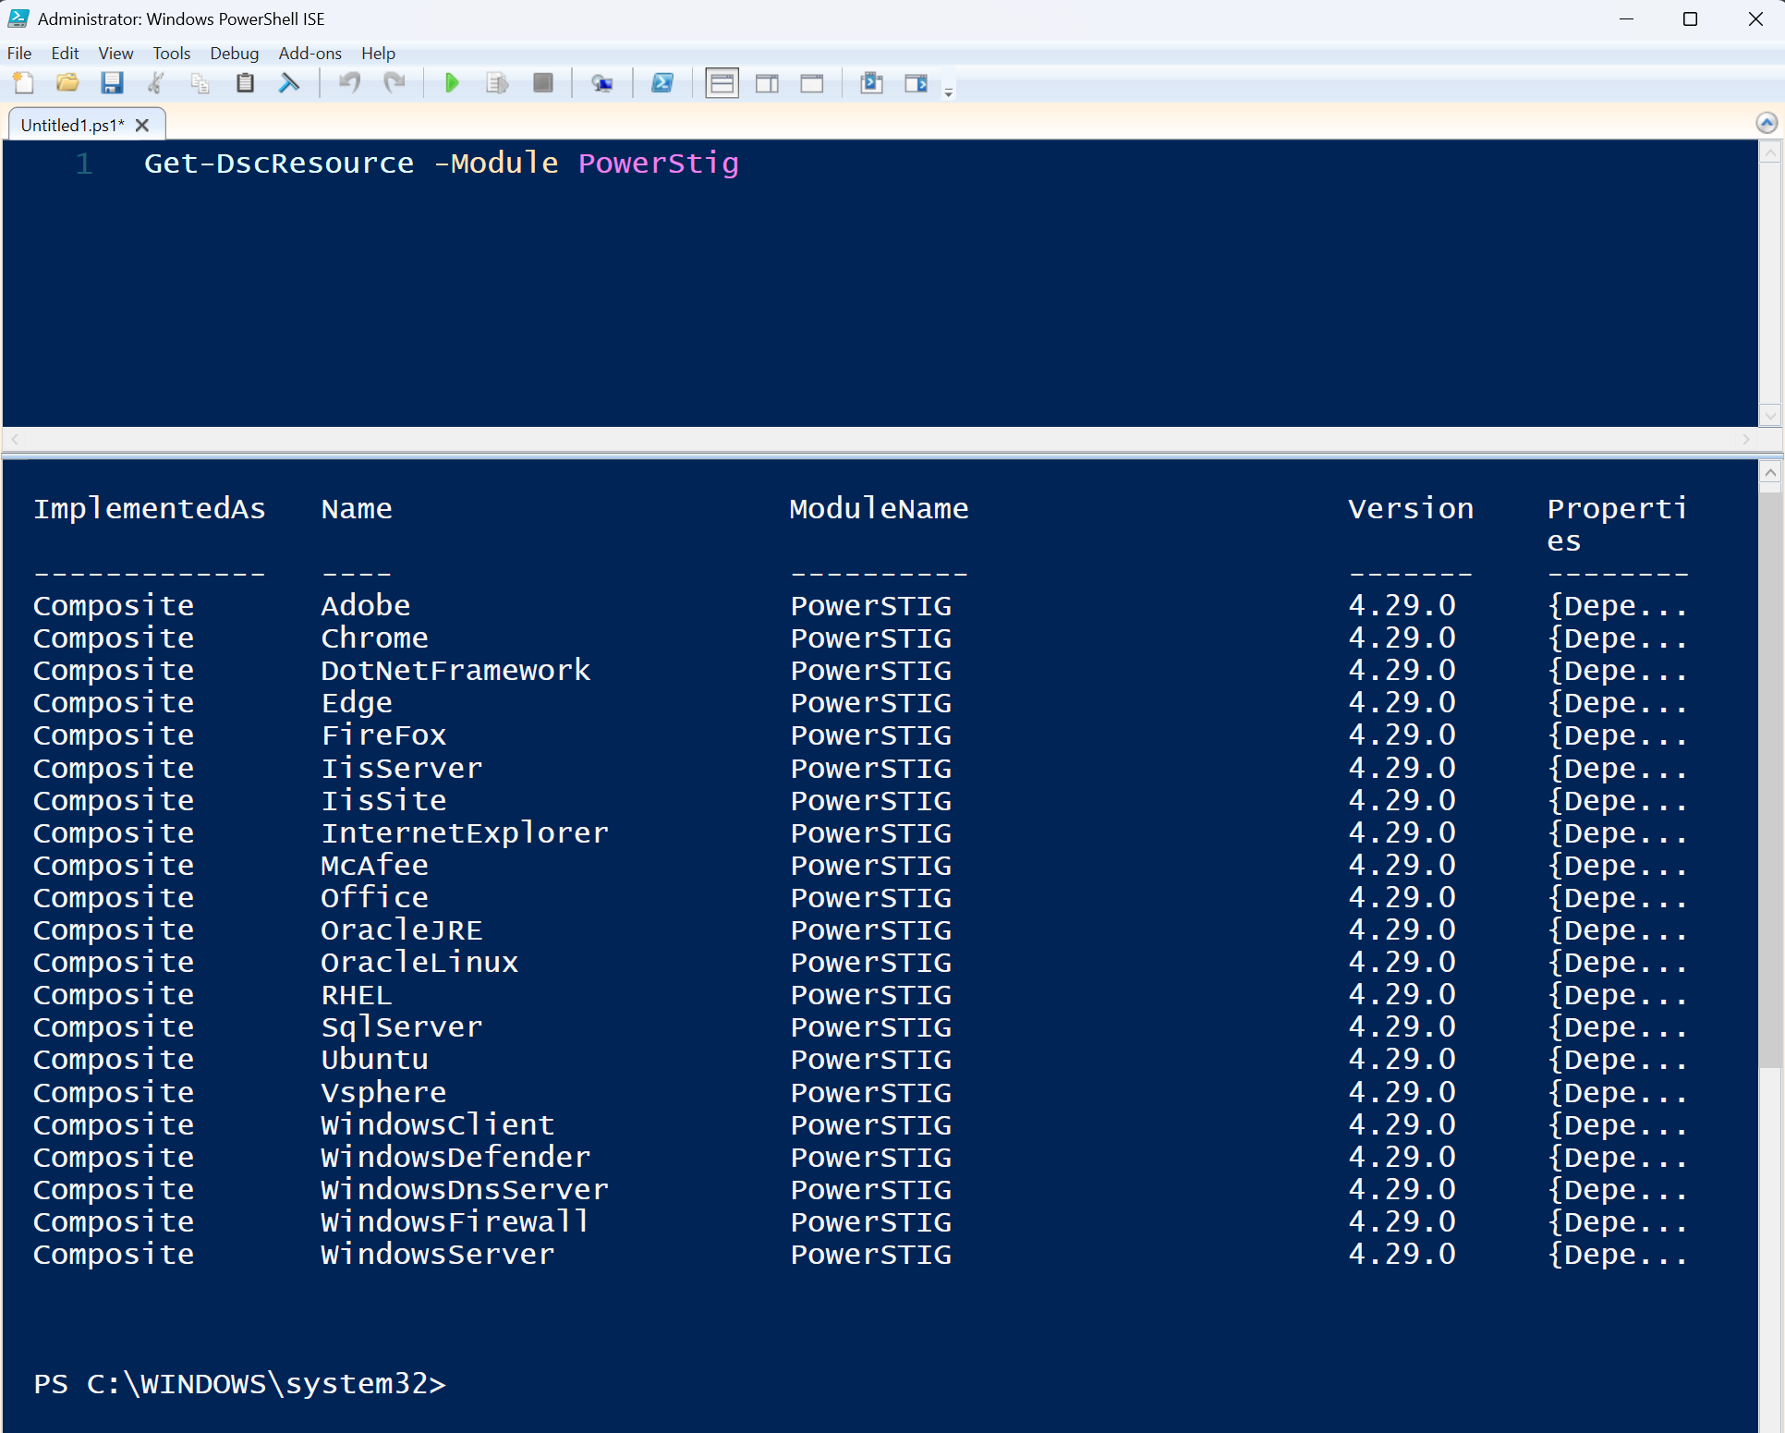The width and height of the screenshot is (1785, 1433).
Task: Close the Untitled1.ps1 tab
Action: coord(142,125)
